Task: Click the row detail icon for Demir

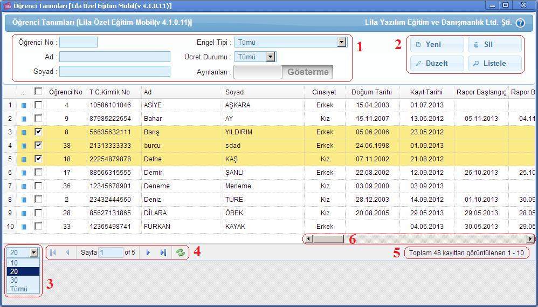Action: 24,173
